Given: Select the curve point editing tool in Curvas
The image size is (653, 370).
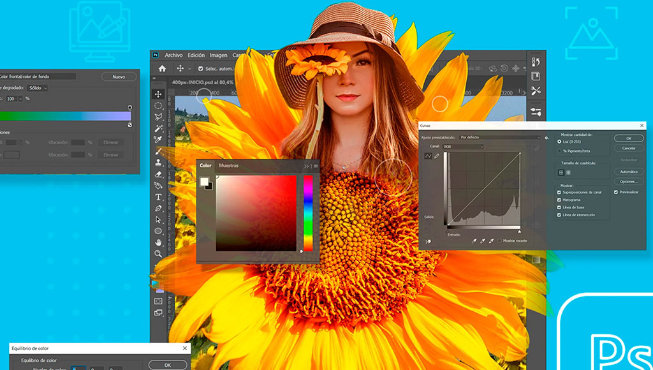Looking at the screenshot, I should coord(428,156).
